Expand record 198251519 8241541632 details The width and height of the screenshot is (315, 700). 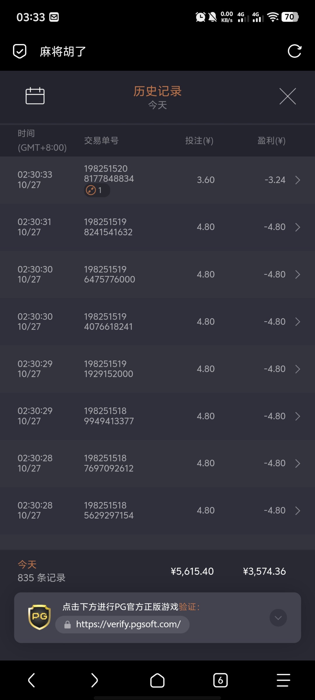297,227
